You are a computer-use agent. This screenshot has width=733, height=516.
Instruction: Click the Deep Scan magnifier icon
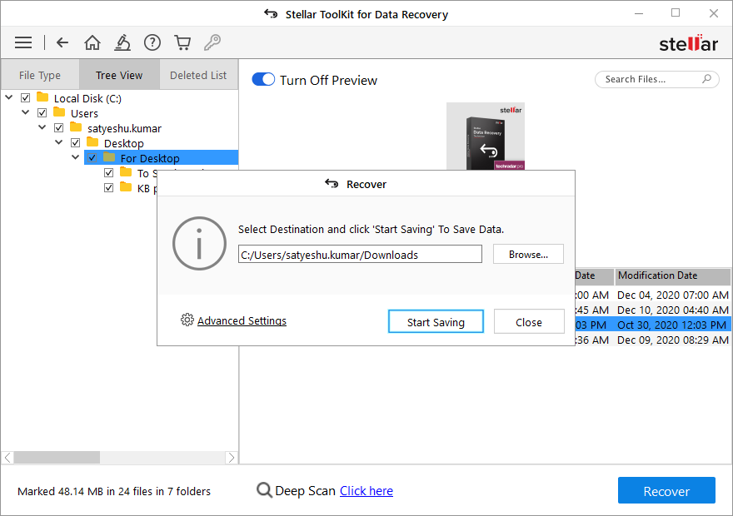tap(264, 490)
